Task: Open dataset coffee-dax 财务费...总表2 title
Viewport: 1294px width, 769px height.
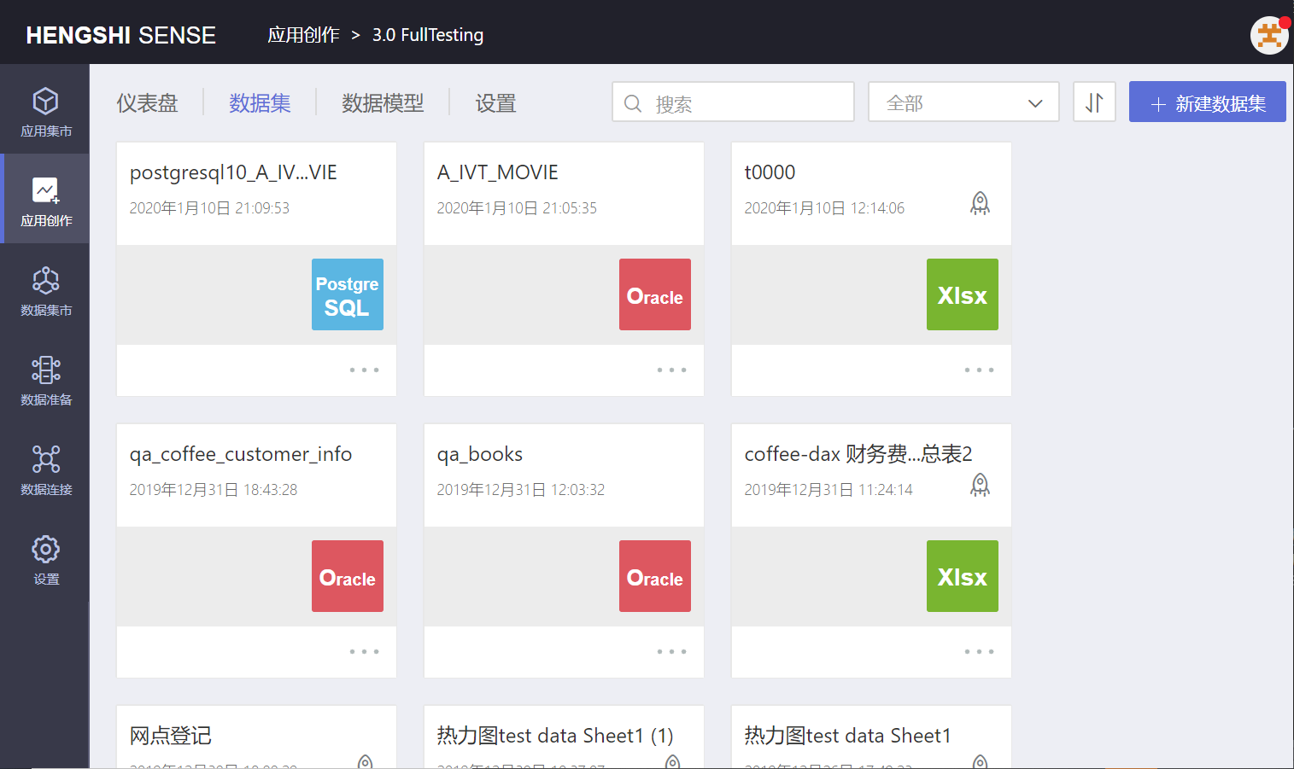Action: coord(858,454)
